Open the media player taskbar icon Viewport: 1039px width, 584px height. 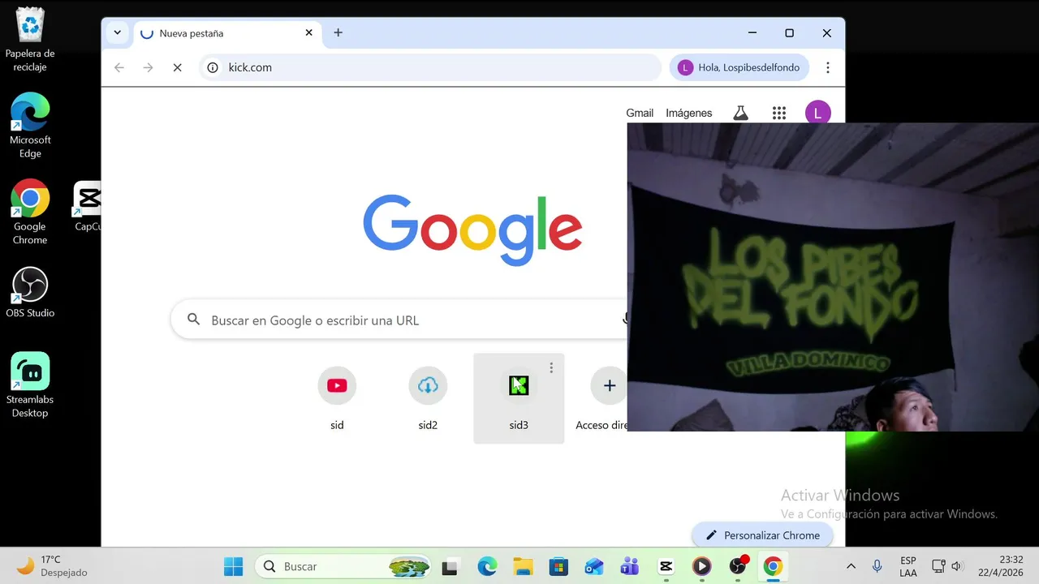701,566
